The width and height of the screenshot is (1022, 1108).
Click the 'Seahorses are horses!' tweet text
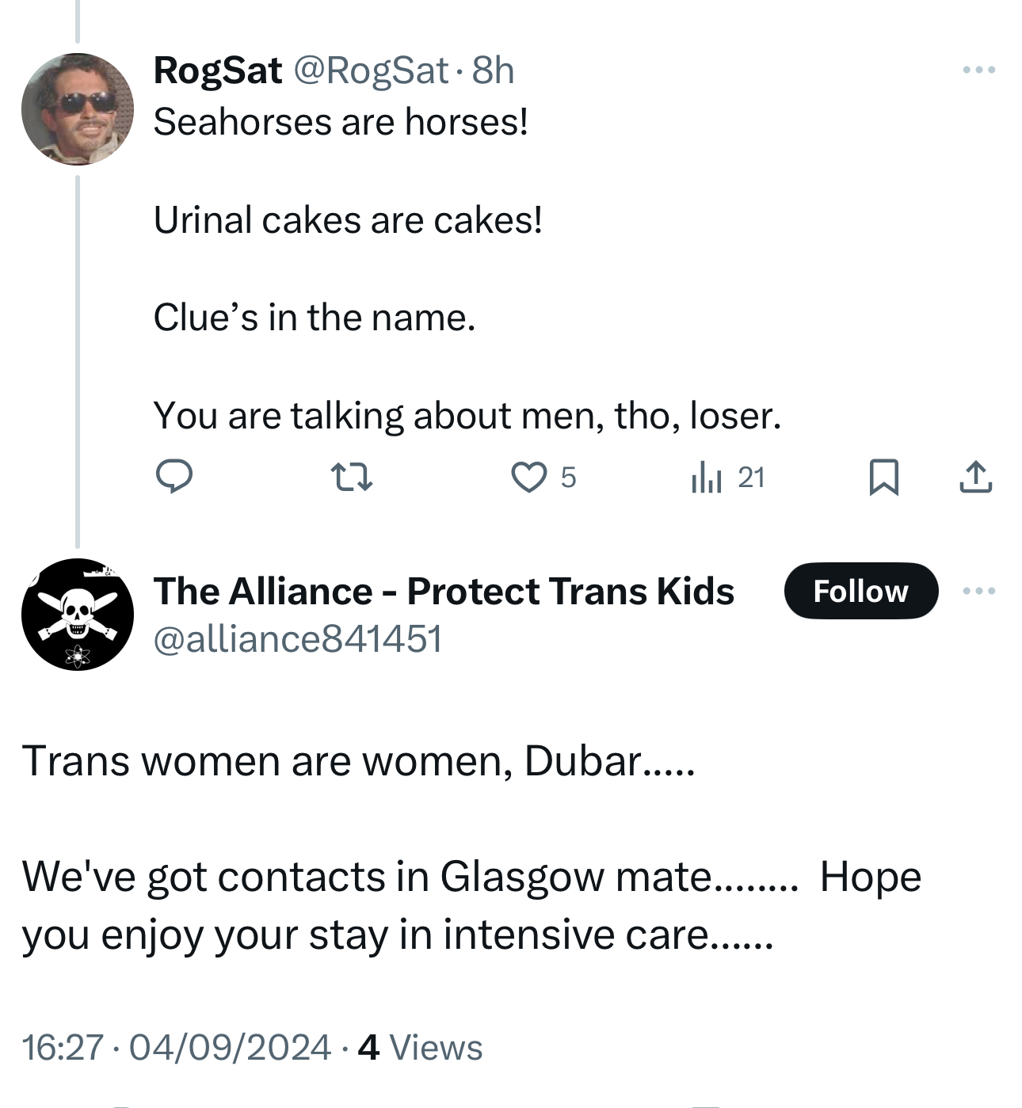(341, 122)
